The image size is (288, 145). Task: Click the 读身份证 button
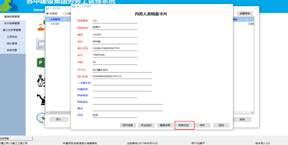click(x=184, y=125)
